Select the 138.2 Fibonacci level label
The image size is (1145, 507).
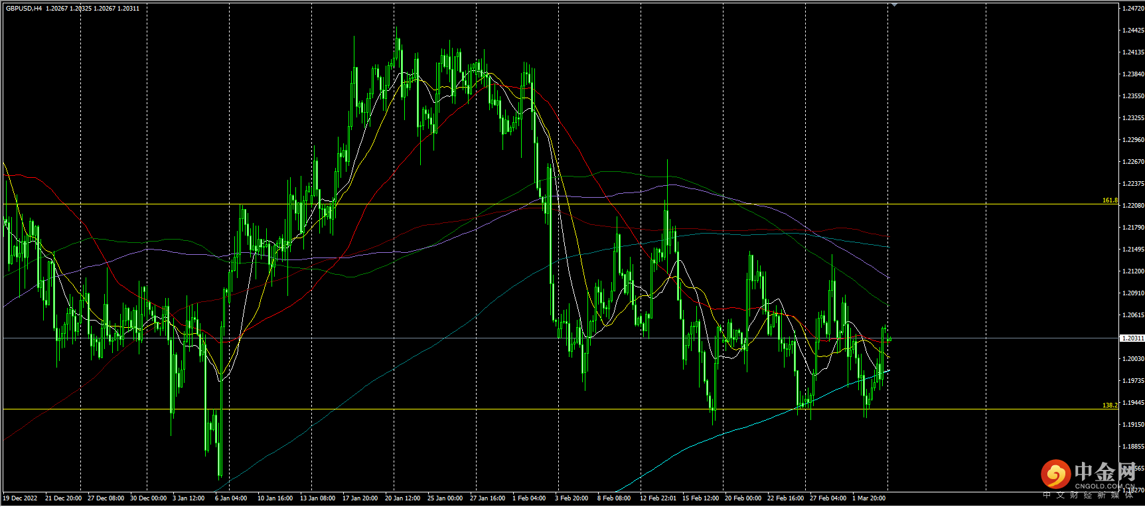tap(1109, 405)
